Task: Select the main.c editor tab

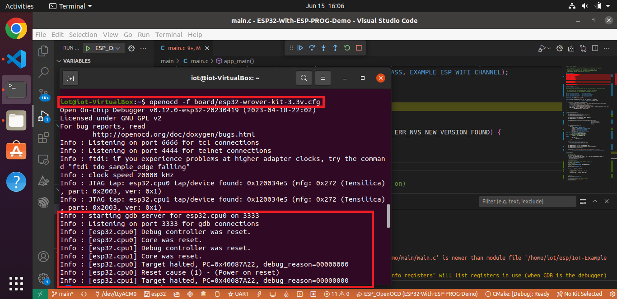Action: point(184,48)
